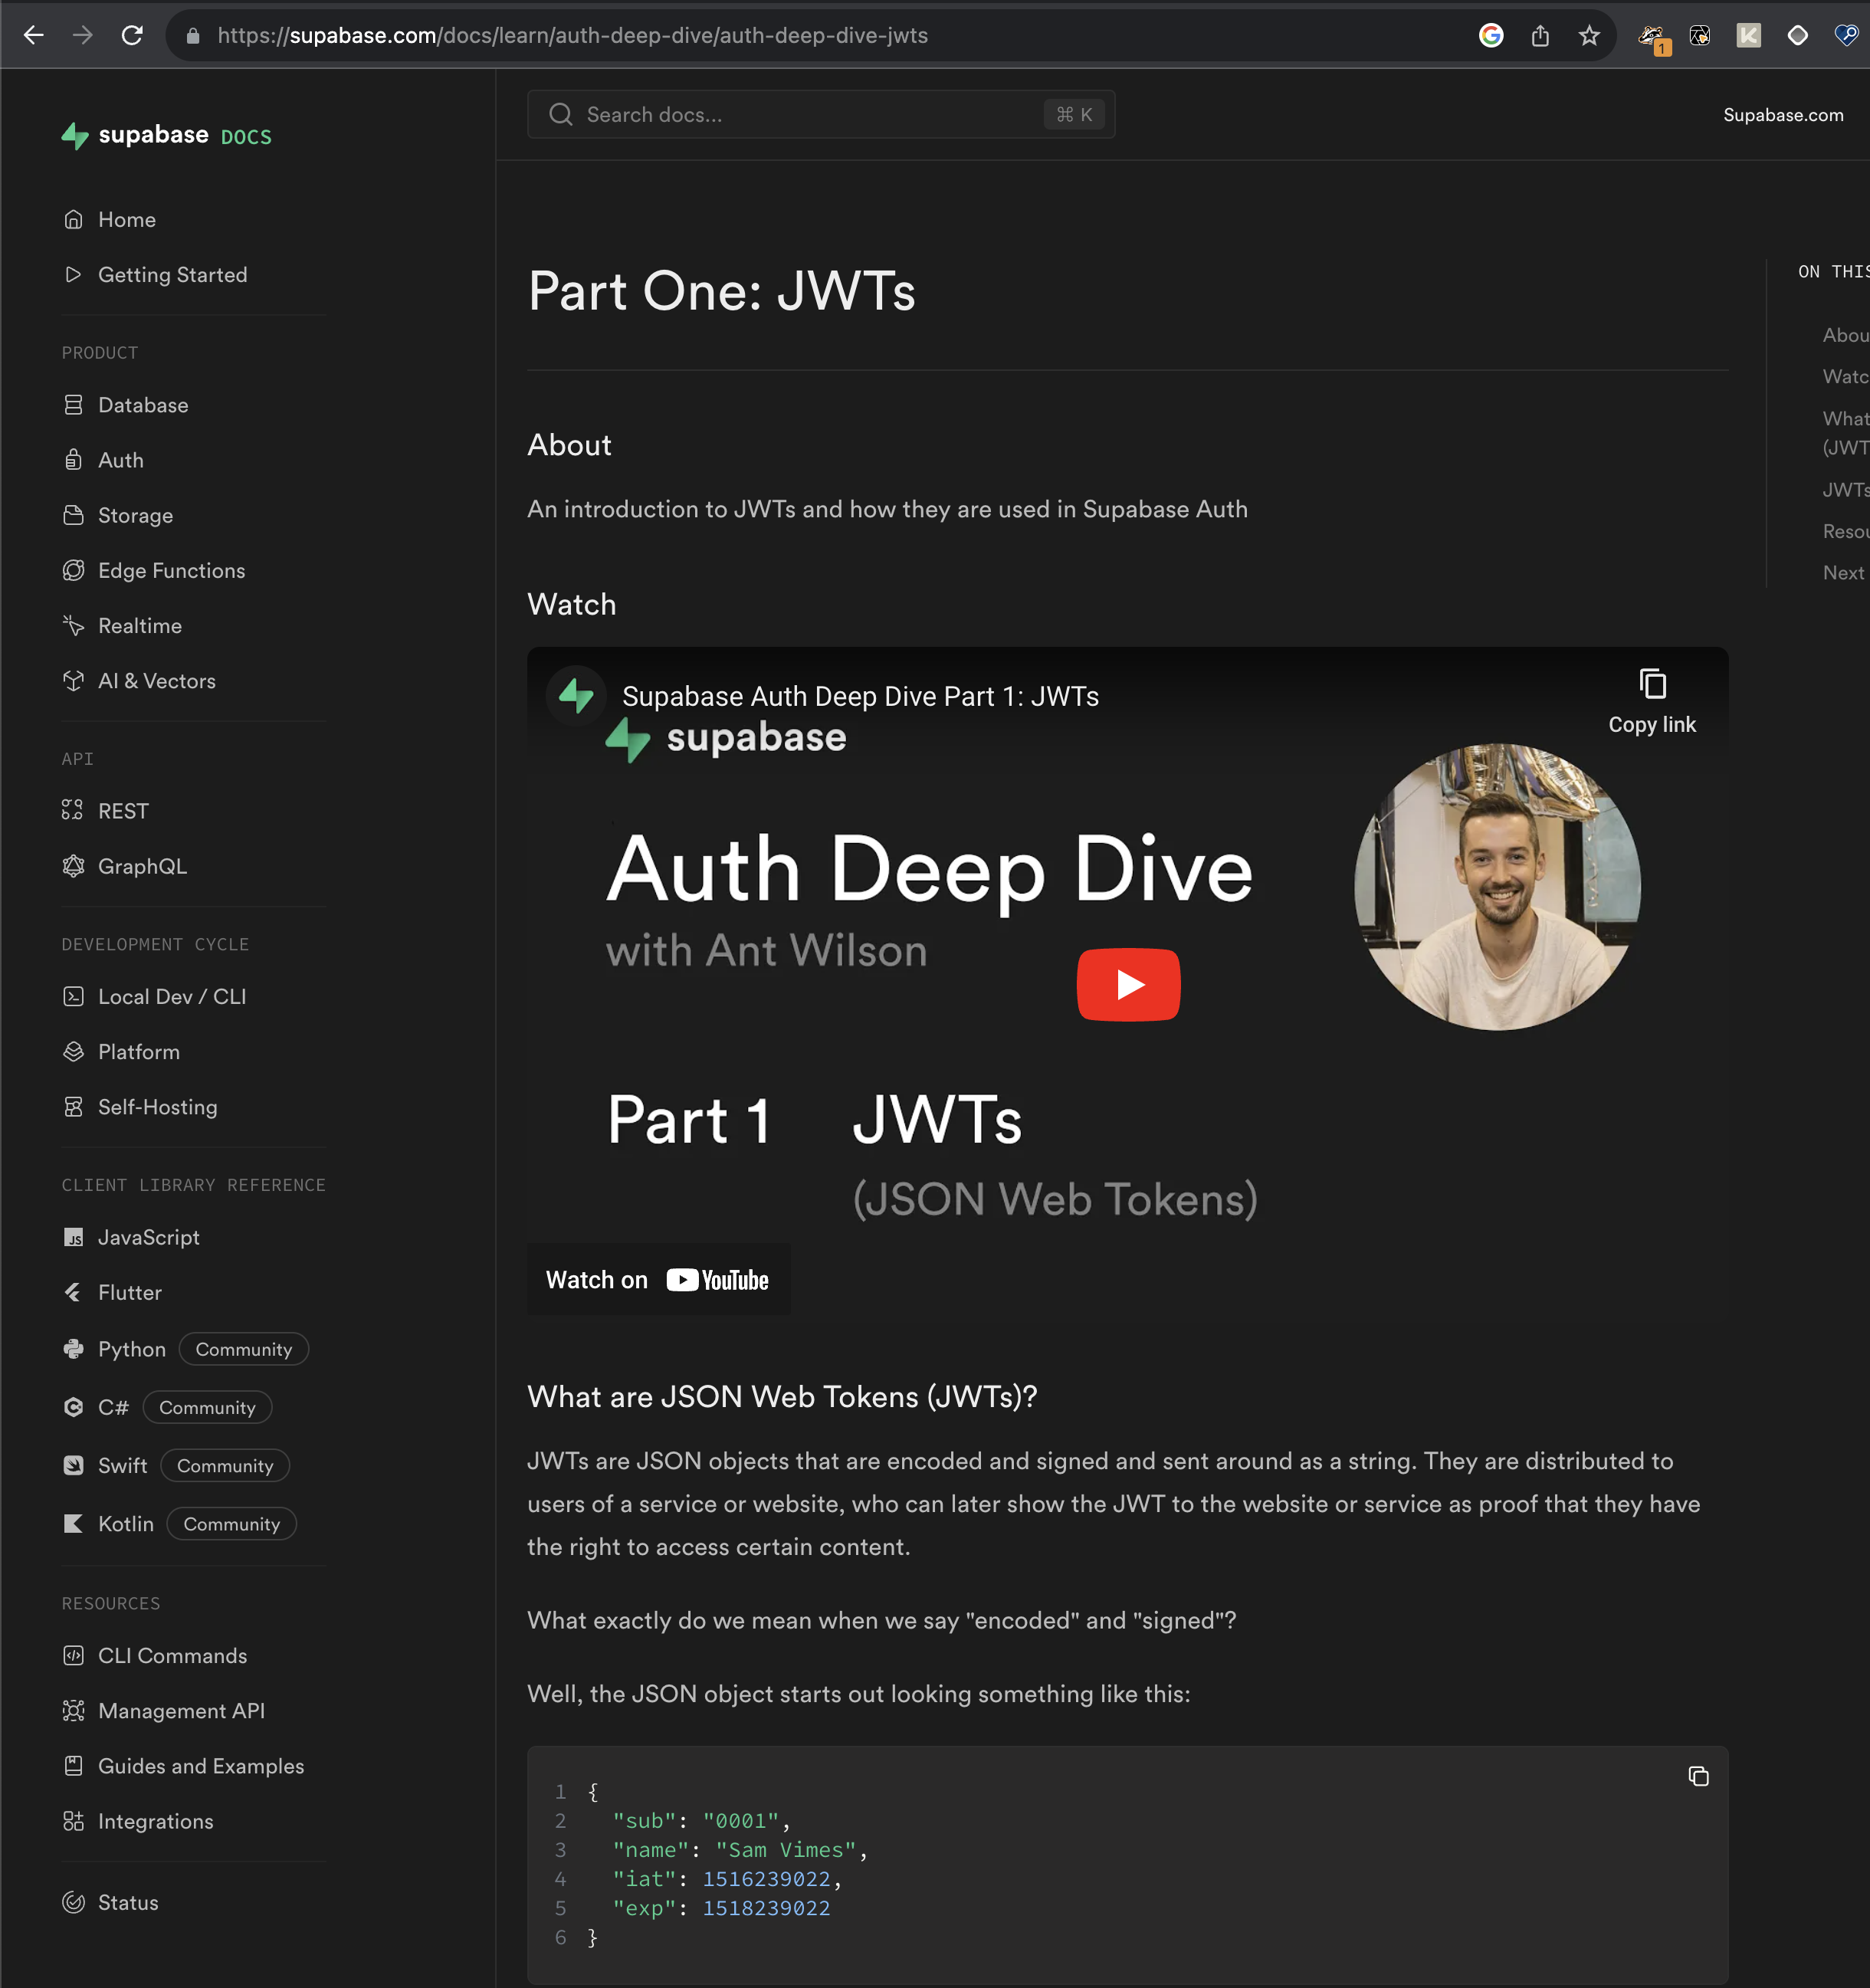Select the REST API icon
This screenshot has width=1870, height=1988.
(x=74, y=811)
